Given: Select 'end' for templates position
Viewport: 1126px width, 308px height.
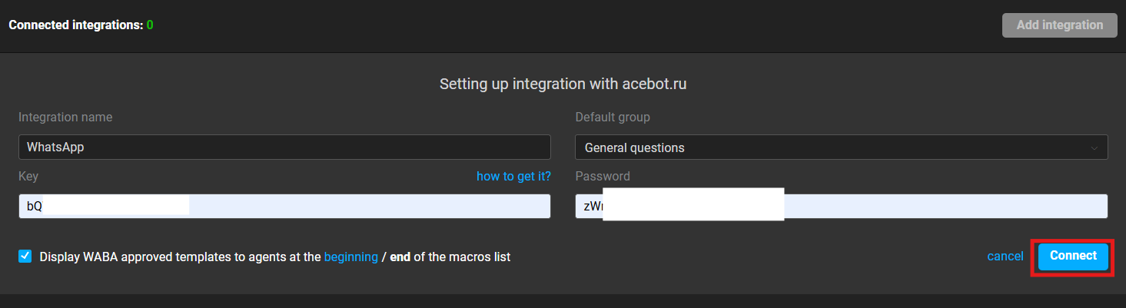Looking at the screenshot, I should 400,257.
